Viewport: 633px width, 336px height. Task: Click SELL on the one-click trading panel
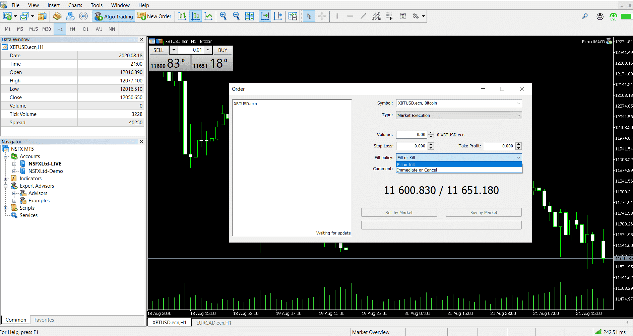[159, 50]
